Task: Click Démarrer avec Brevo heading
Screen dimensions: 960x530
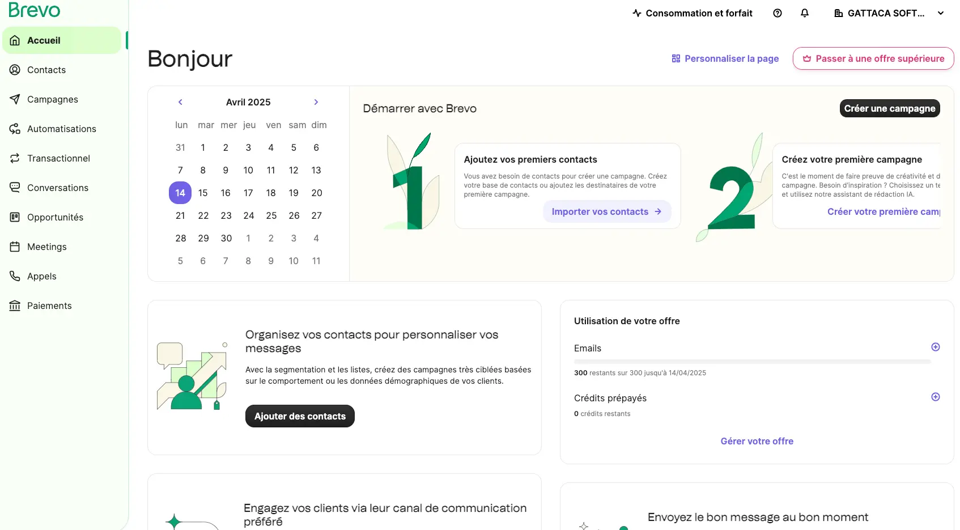Action: (419, 108)
